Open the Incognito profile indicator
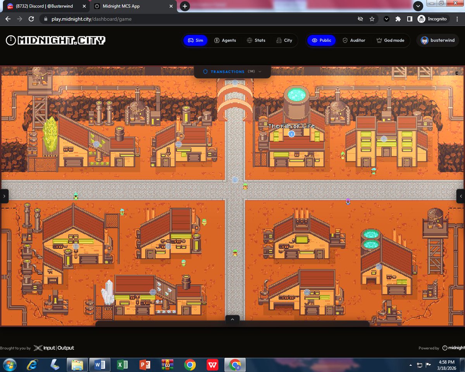Viewport: 465px width, 372px height. tap(432, 19)
